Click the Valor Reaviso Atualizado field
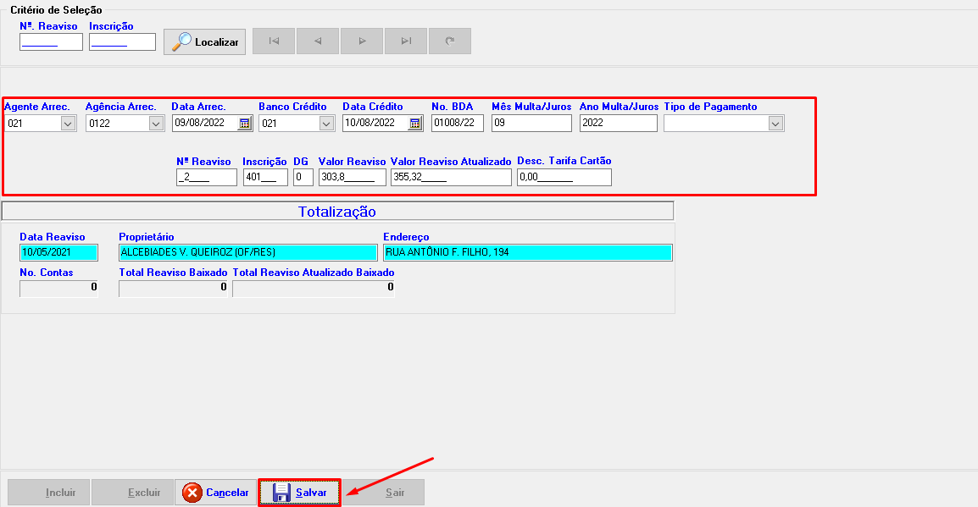Screen dimensions: 978x507 451,178
